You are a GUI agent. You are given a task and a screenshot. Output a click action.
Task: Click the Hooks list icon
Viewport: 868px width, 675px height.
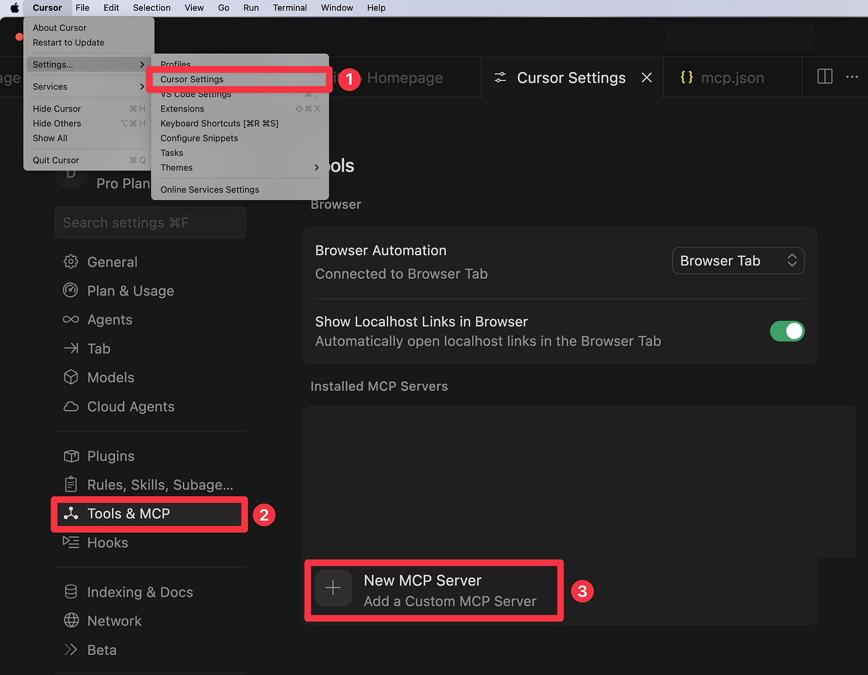pos(71,542)
